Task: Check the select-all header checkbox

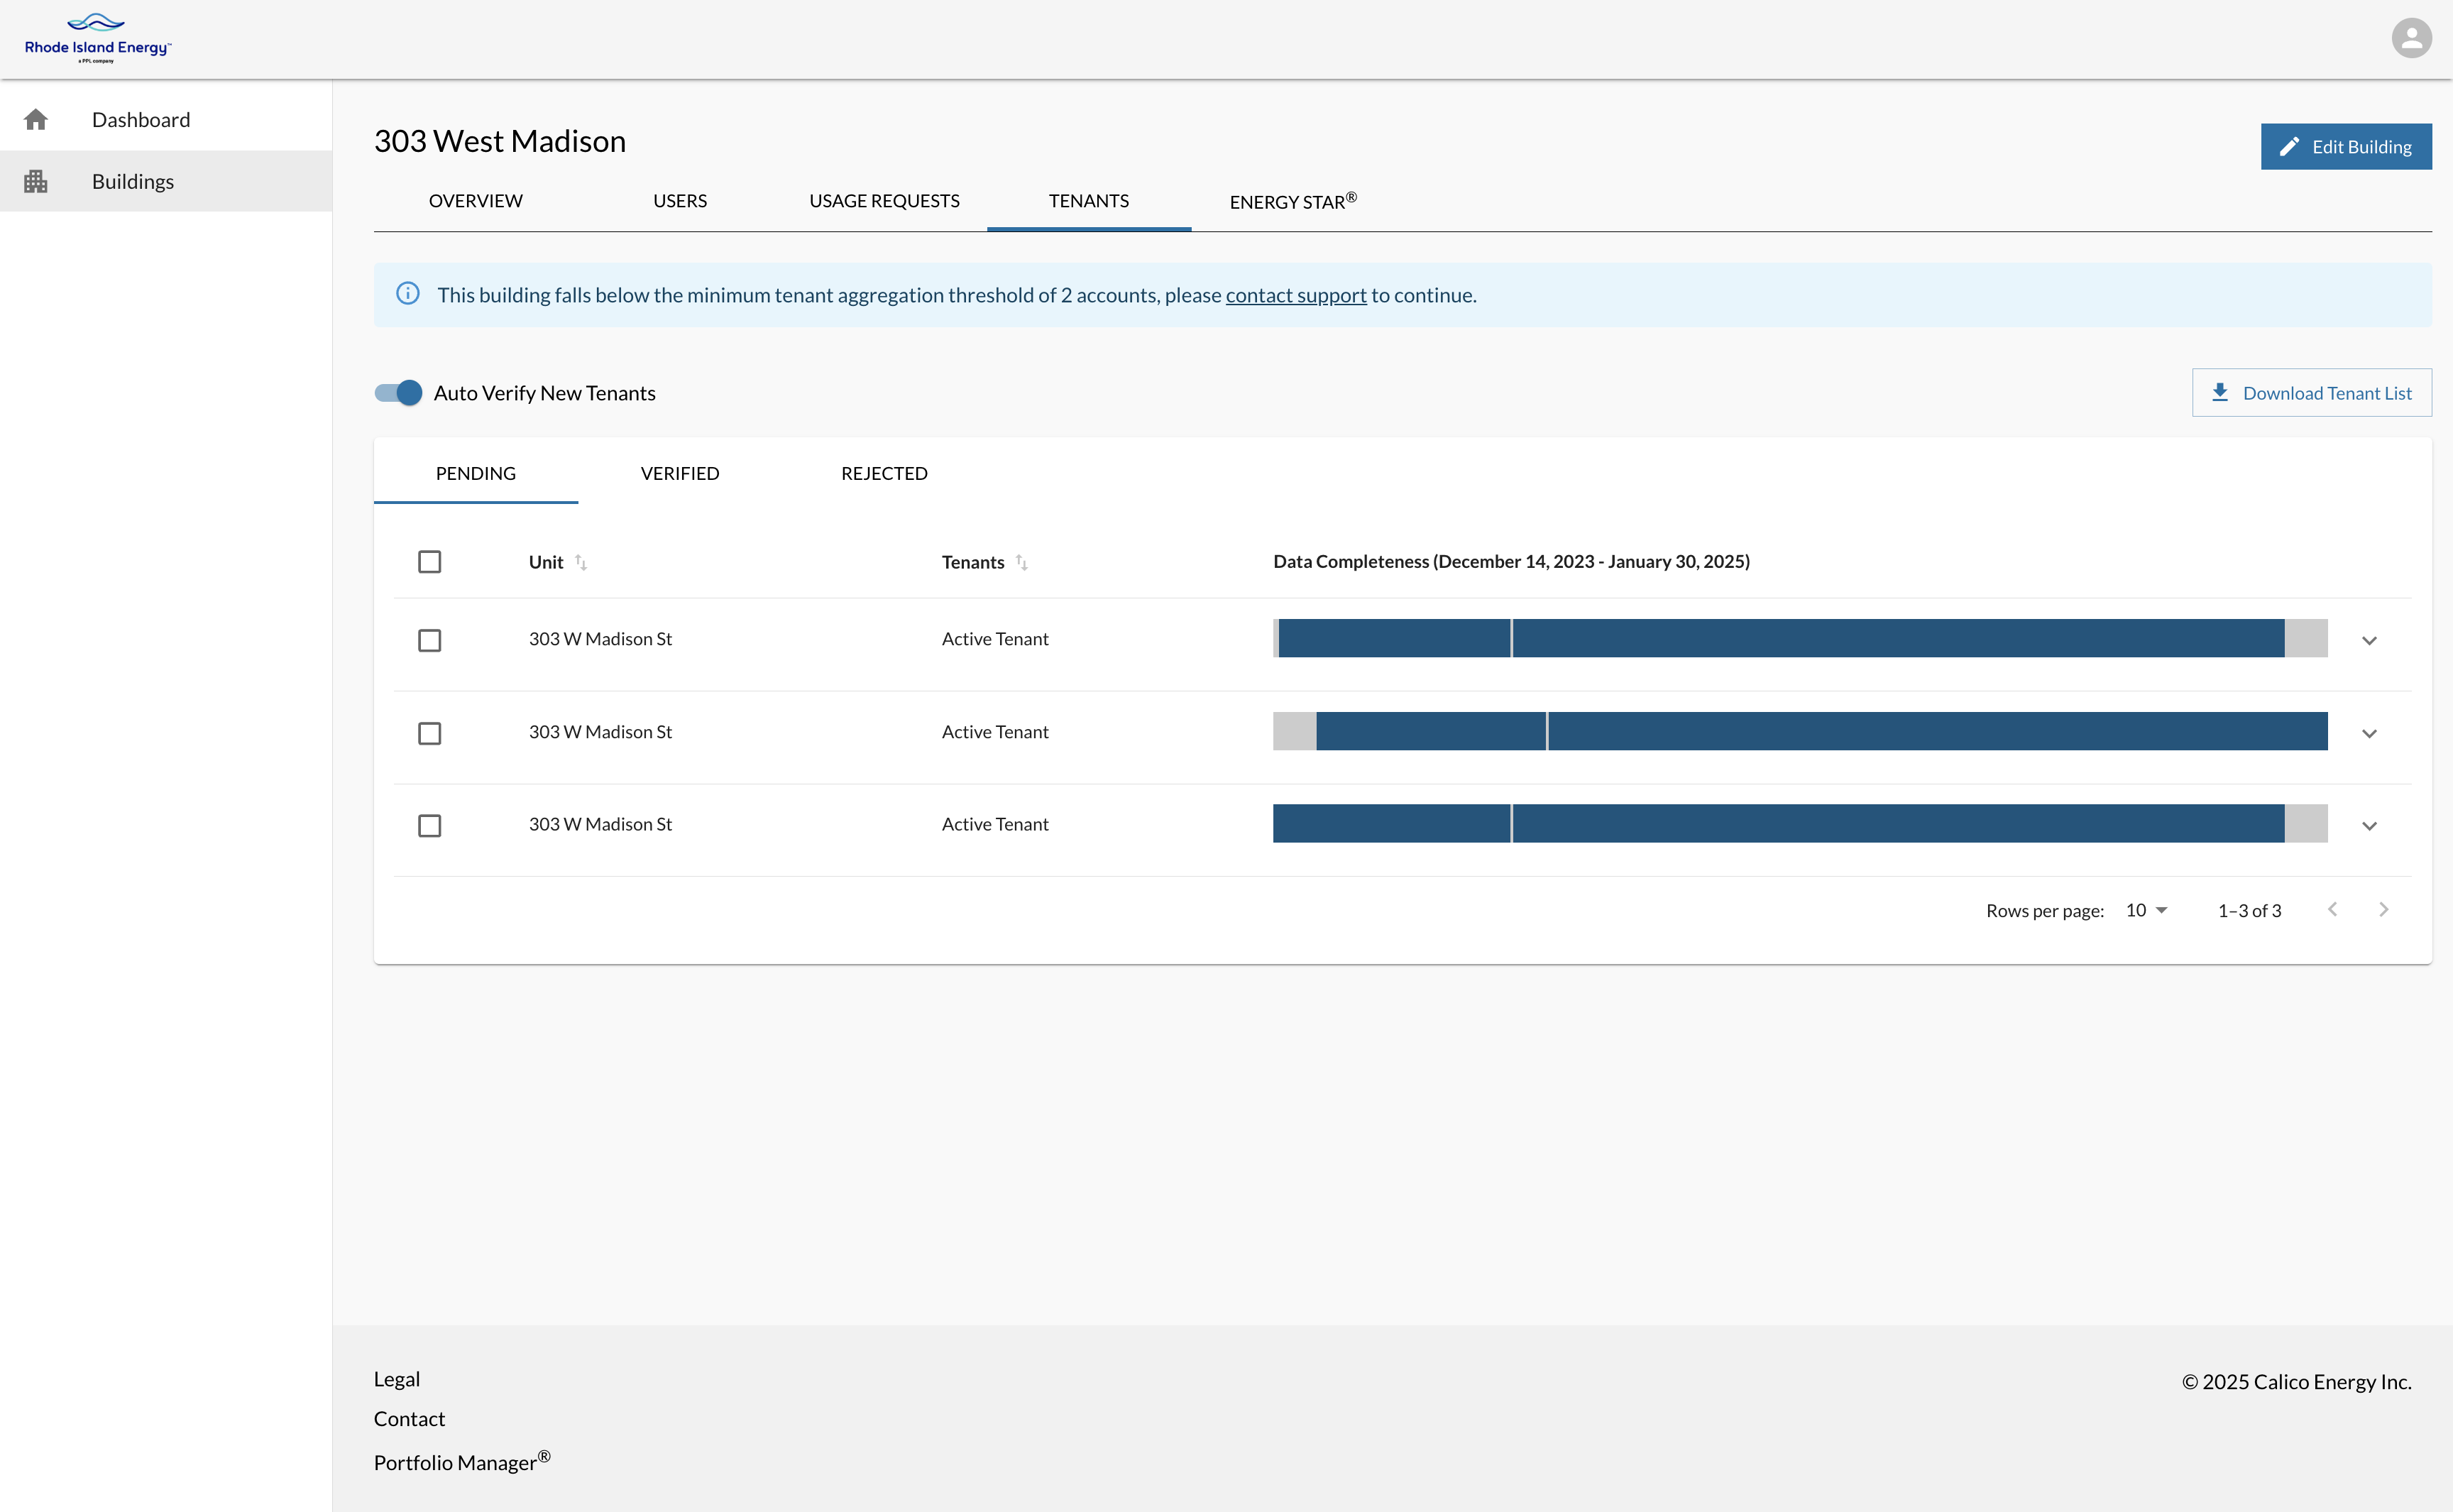Action: (x=430, y=562)
